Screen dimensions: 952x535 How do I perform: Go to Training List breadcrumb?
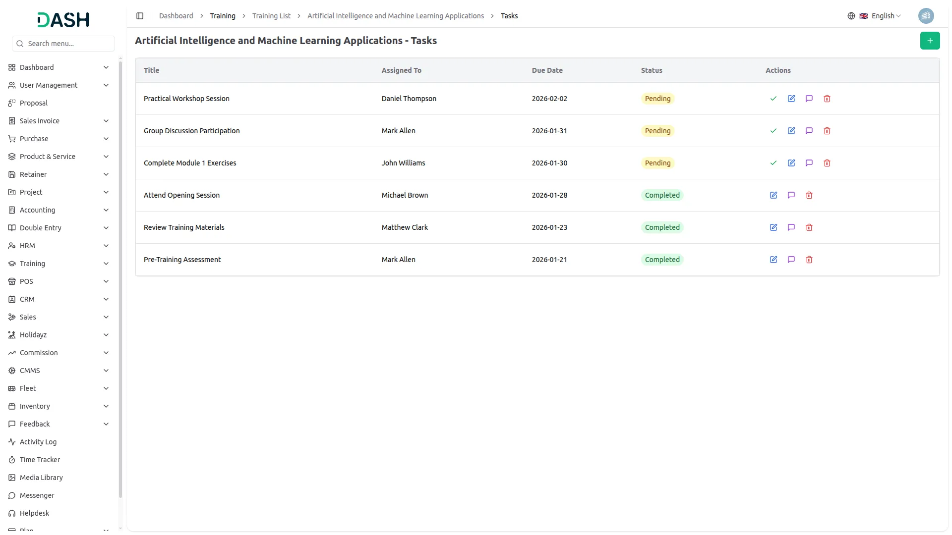(x=271, y=16)
